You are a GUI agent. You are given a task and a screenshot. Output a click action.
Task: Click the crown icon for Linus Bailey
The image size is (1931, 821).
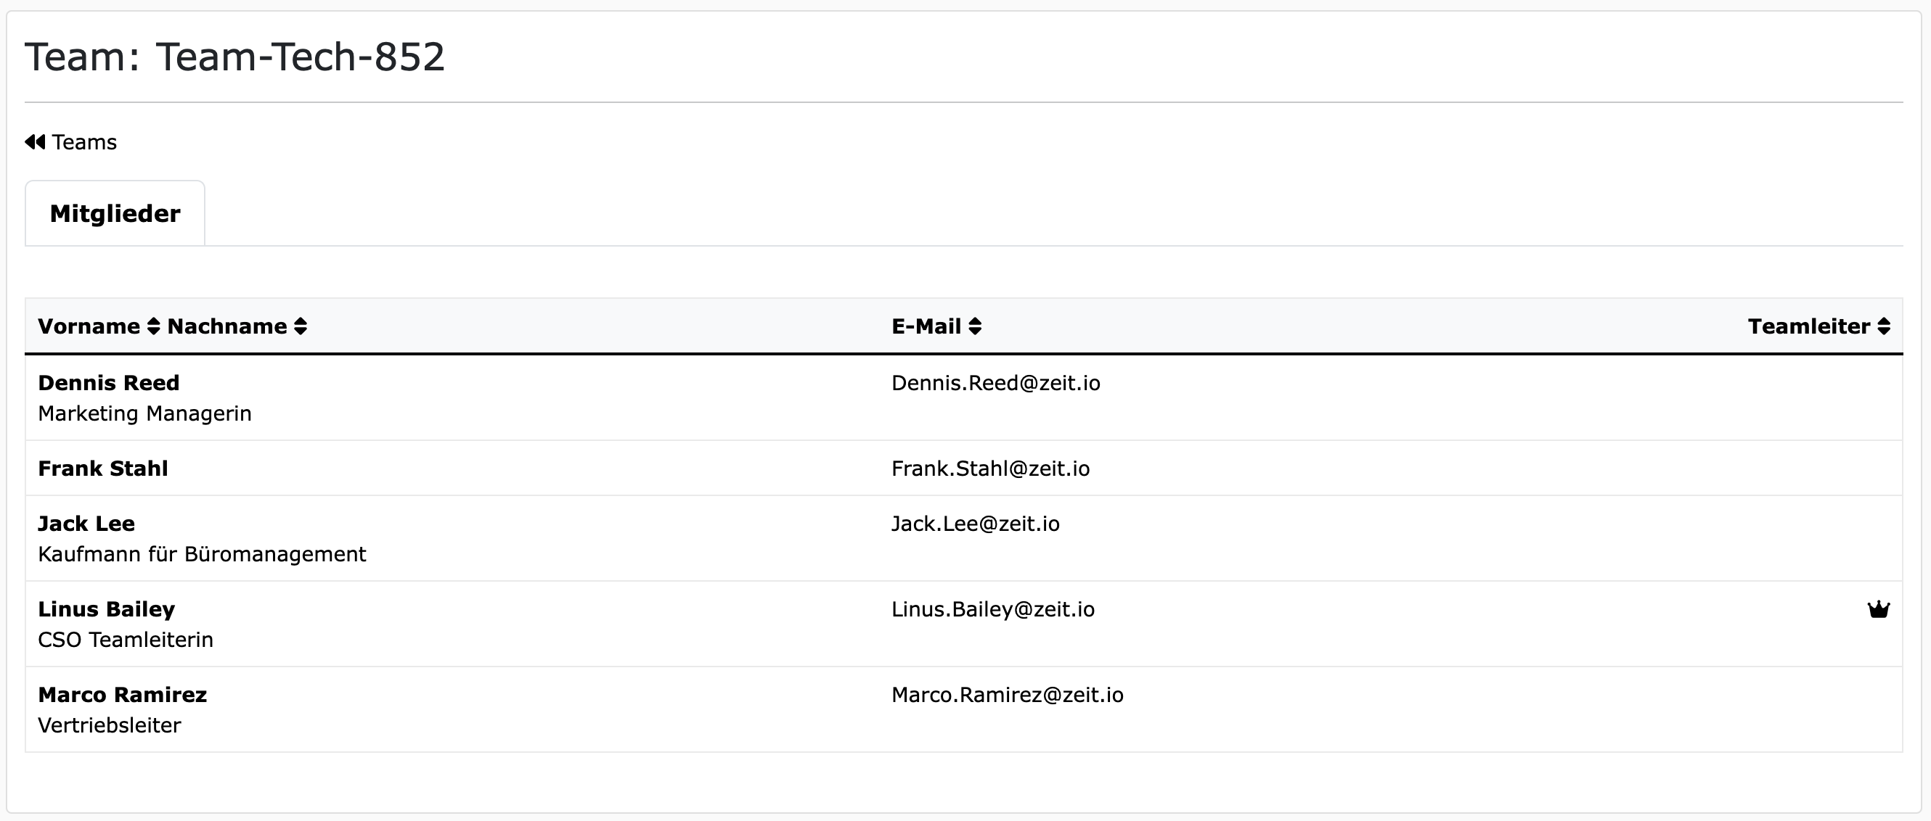coord(1878,609)
